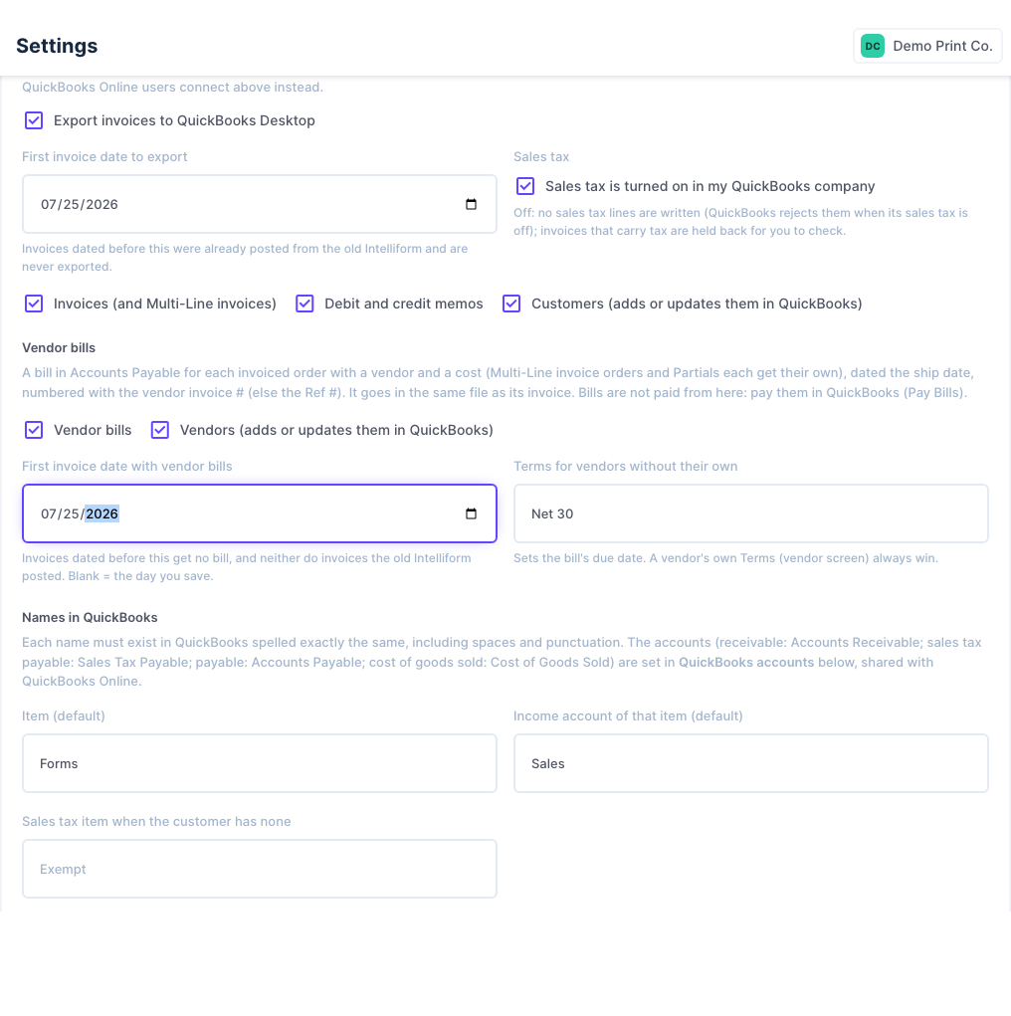Open the Demo Print Co. company switcher
The image size is (1011, 1016).
927,46
